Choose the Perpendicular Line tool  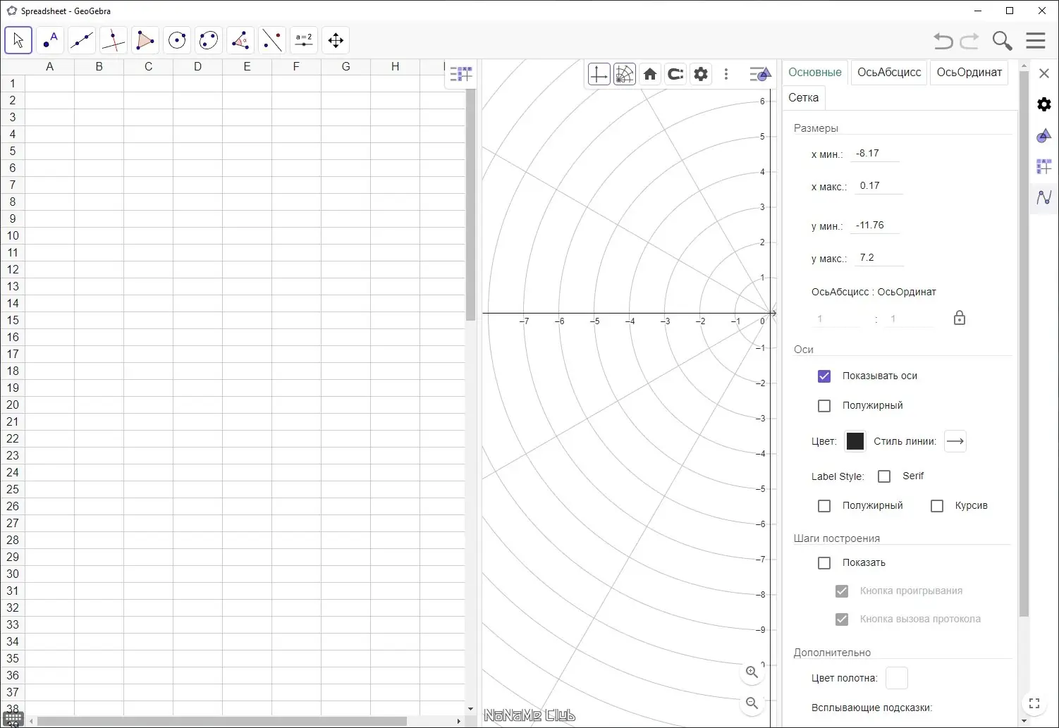point(114,40)
